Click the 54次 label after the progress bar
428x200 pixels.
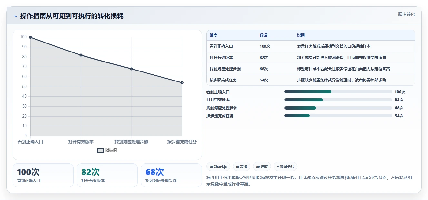[x=399, y=116]
